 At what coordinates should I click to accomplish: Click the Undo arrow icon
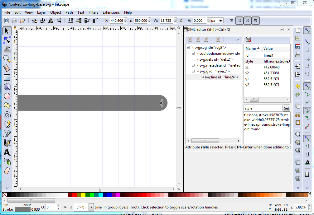(298, 86)
